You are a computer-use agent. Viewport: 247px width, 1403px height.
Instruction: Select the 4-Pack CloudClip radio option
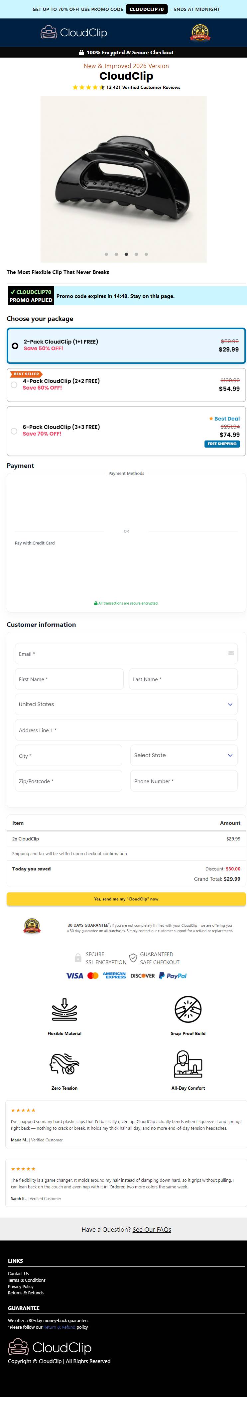[14, 385]
